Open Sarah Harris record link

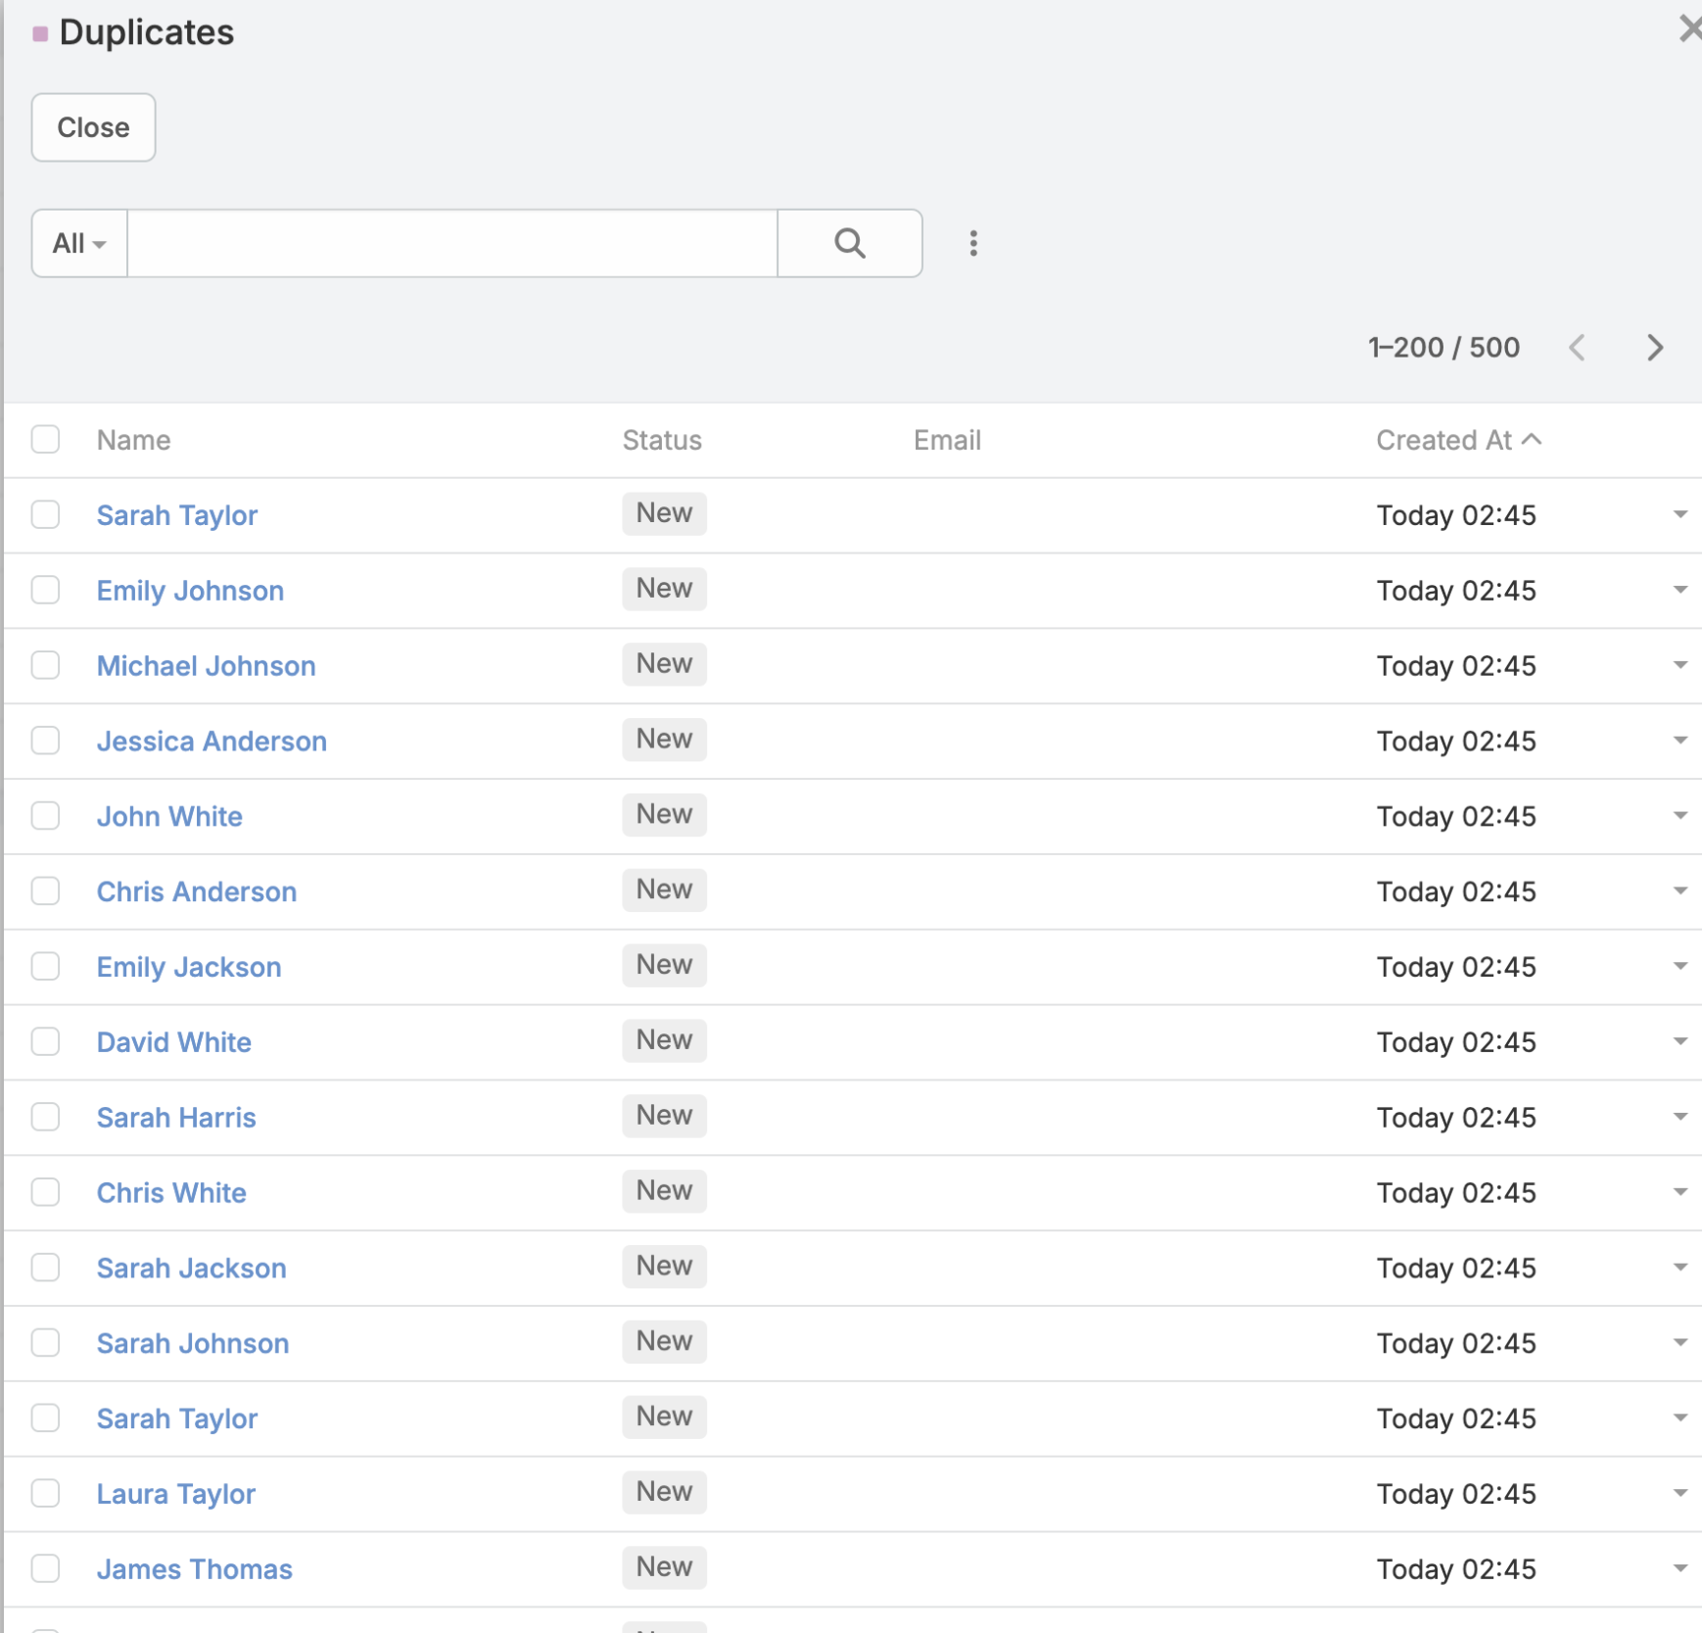(x=176, y=1118)
